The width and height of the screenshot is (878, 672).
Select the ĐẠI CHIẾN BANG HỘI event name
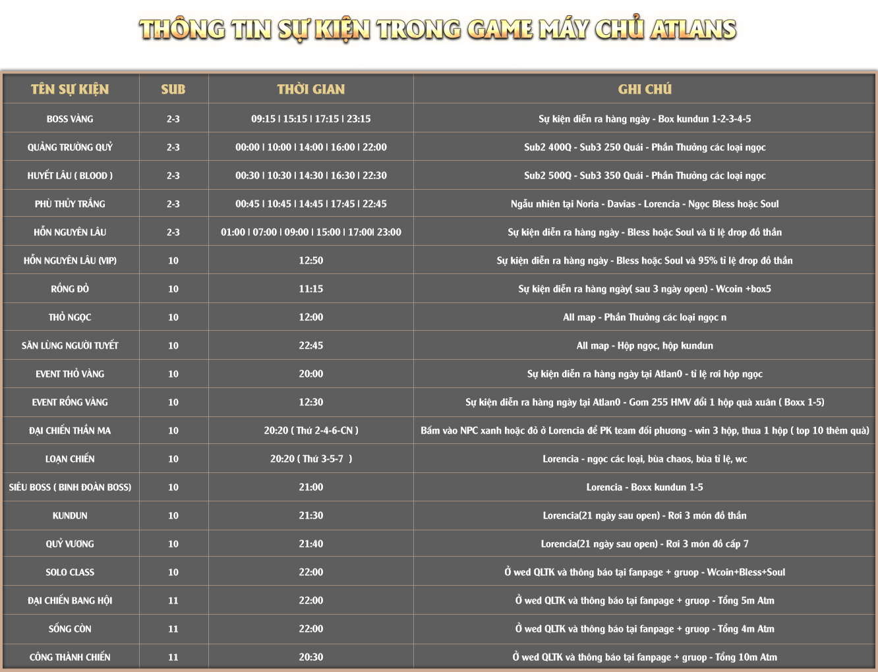(x=70, y=601)
